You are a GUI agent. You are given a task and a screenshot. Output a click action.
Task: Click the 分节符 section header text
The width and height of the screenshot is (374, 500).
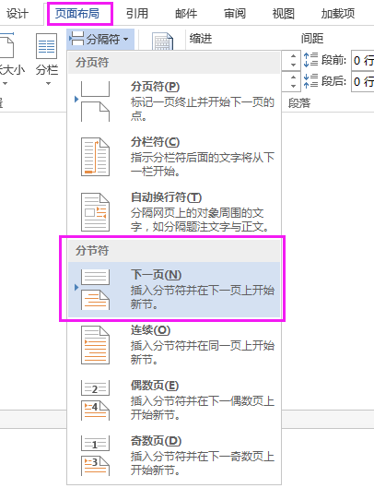point(92,251)
